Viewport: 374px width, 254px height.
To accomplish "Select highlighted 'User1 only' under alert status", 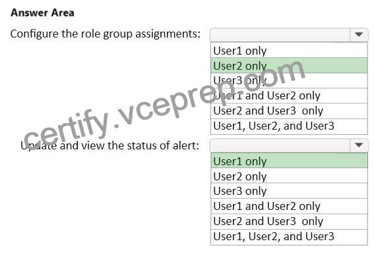I will pyautogui.click(x=289, y=161).
